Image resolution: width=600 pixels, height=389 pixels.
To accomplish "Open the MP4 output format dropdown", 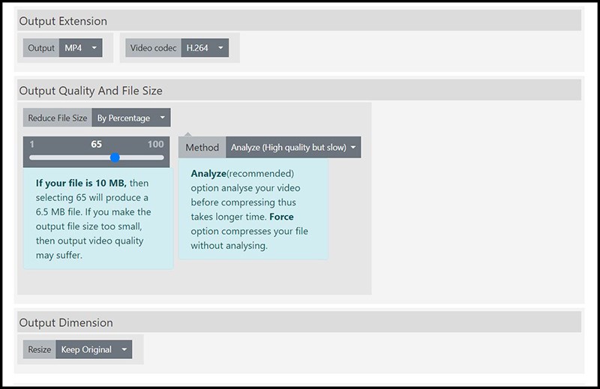I will (80, 48).
